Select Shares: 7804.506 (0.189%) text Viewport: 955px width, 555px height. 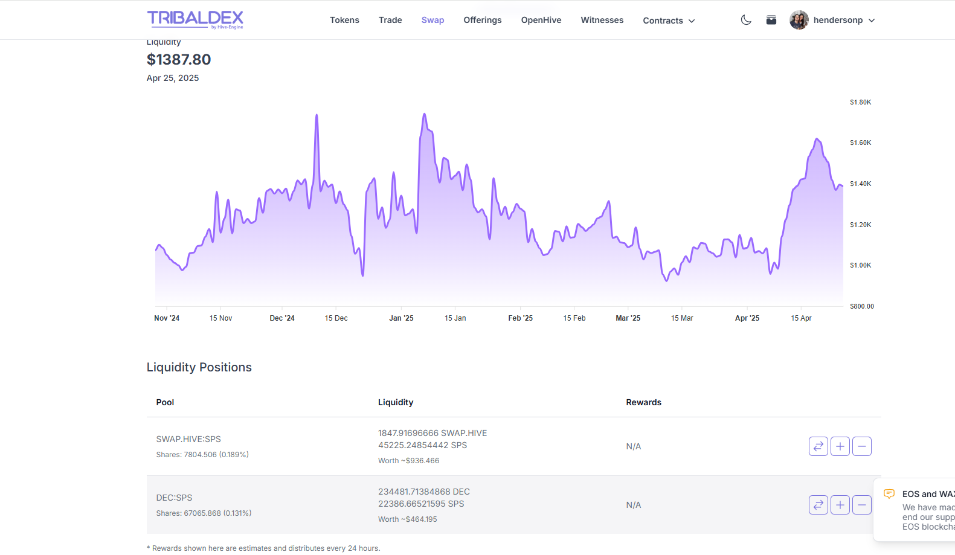tap(202, 455)
